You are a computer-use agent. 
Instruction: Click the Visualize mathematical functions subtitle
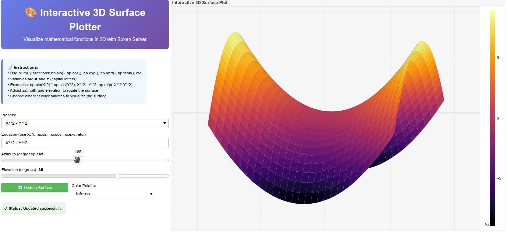pos(85,39)
